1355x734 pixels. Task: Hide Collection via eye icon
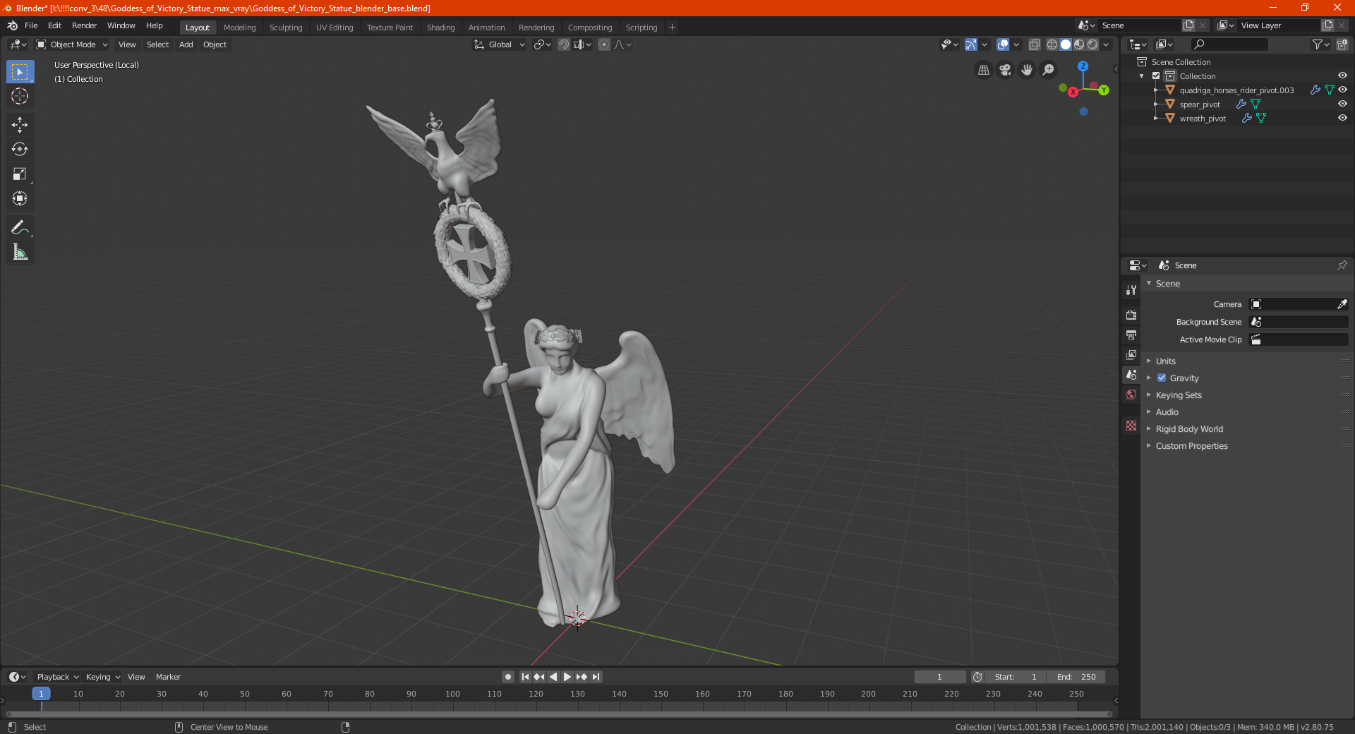1342,76
